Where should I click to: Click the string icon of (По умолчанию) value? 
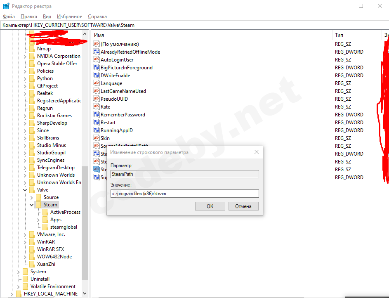click(96, 44)
